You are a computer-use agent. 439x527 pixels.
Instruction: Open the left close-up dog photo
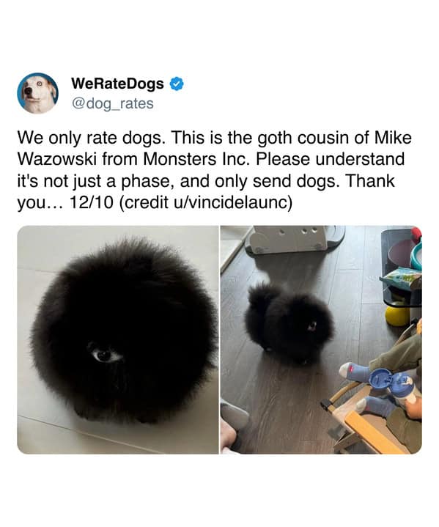118,340
